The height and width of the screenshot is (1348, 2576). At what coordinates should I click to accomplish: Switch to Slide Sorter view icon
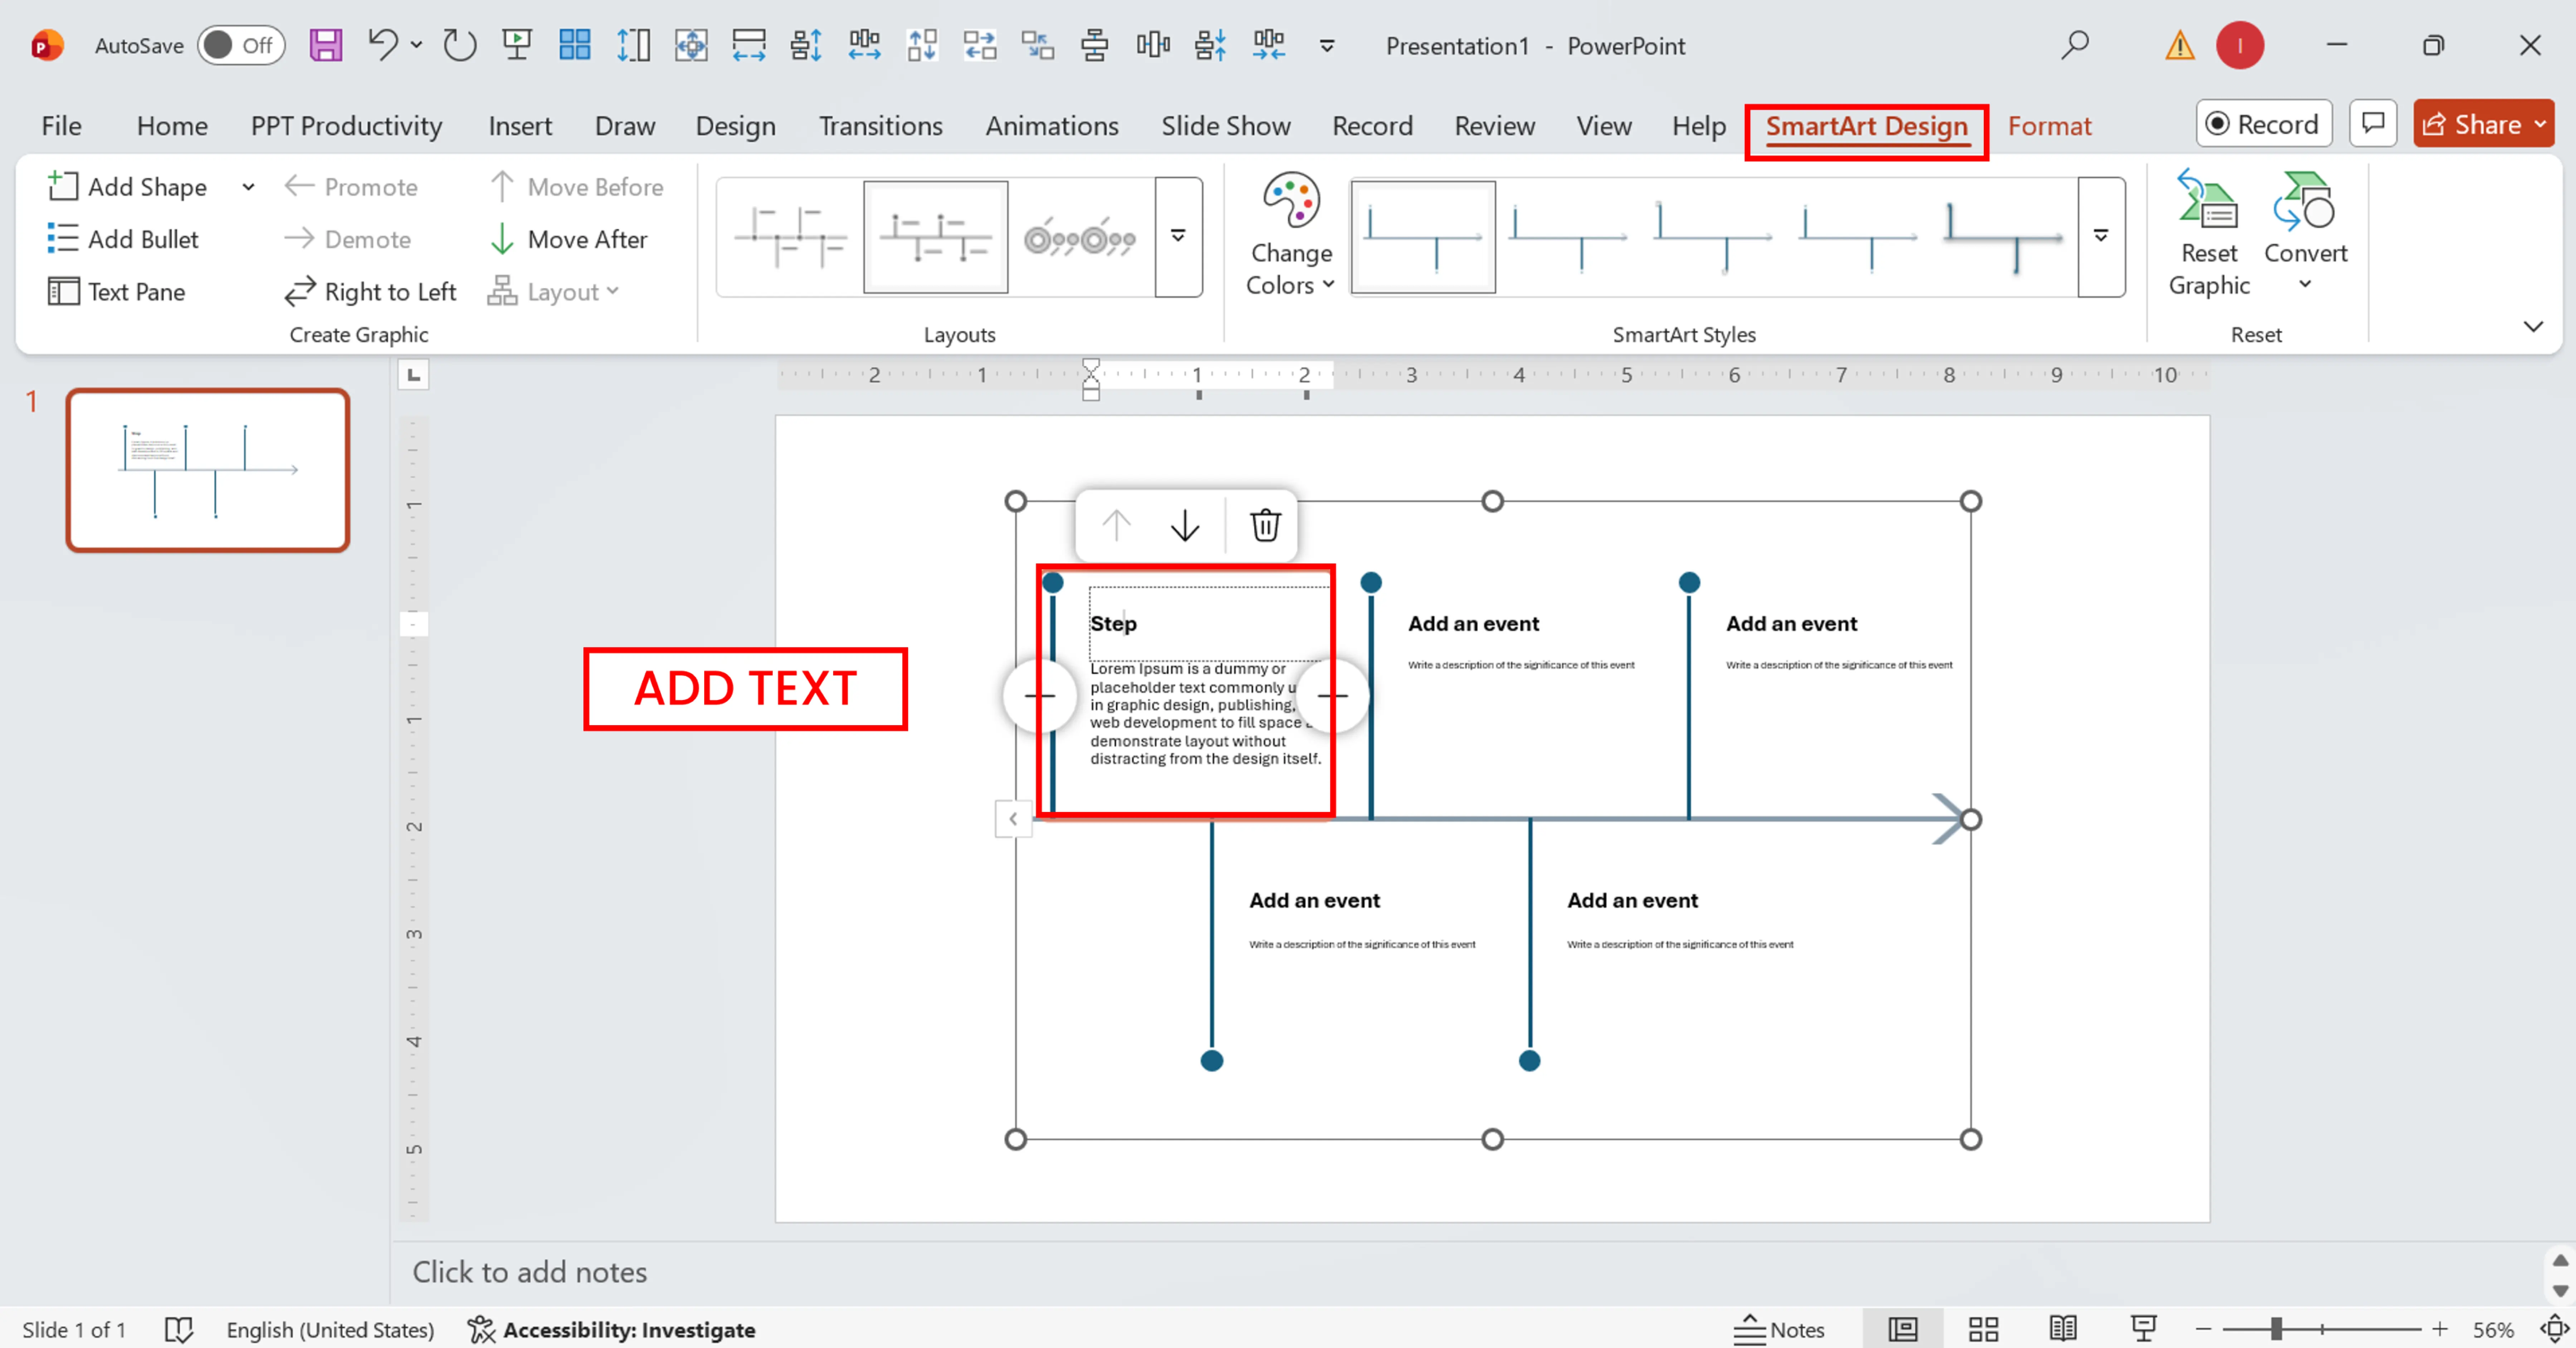pyautogui.click(x=1983, y=1329)
